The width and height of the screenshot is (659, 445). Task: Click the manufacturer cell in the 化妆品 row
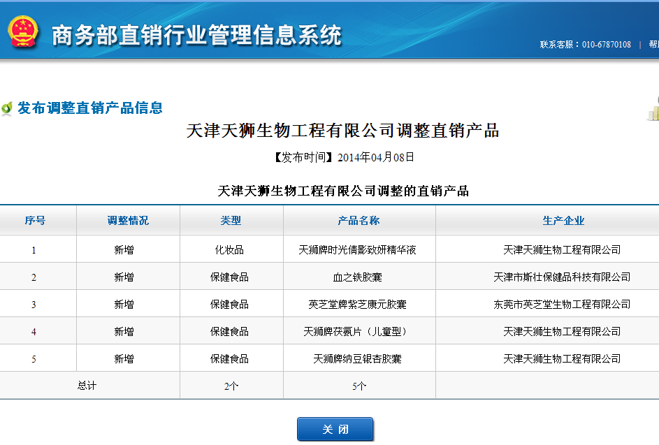click(562, 250)
